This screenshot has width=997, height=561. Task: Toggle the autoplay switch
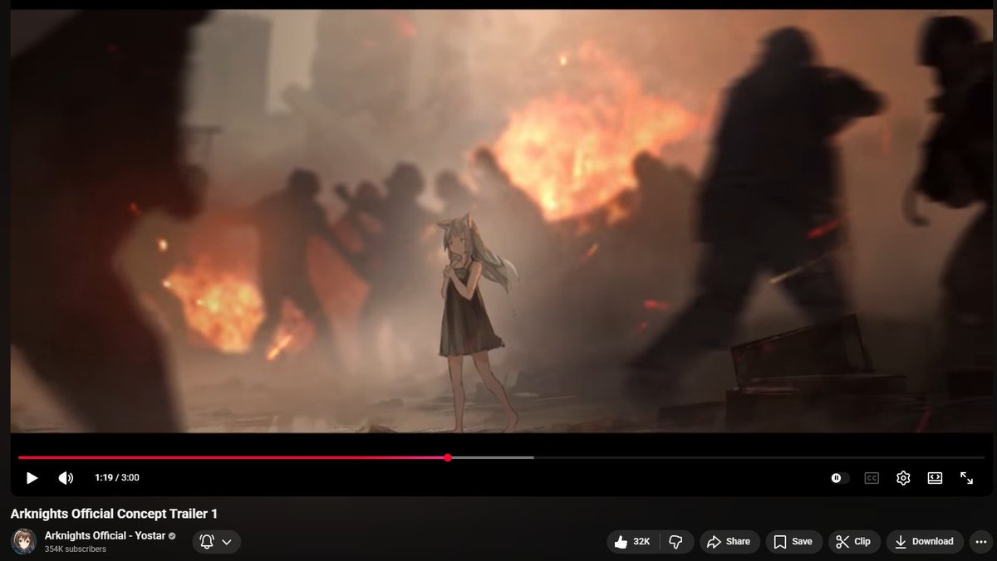point(840,478)
